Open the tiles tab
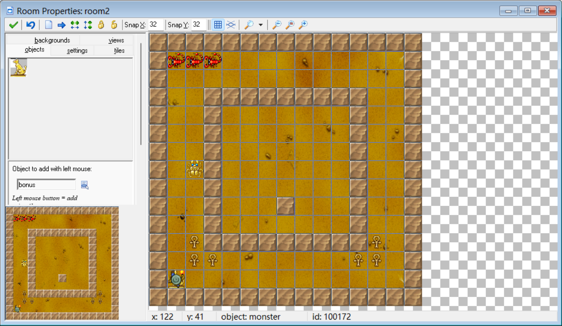Viewport: 562px width, 326px height. click(x=119, y=51)
